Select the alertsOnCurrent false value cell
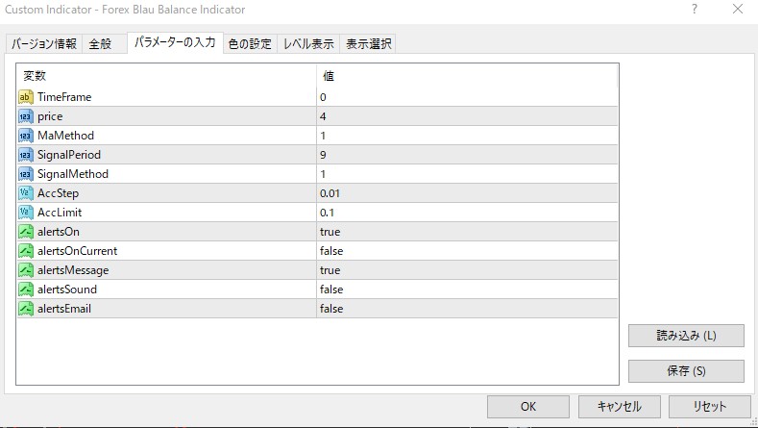The height and width of the screenshot is (428, 758). tap(467, 251)
